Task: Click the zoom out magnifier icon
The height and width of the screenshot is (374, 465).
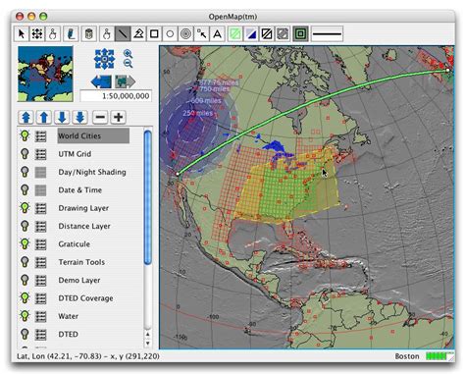Action: coord(128,63)
